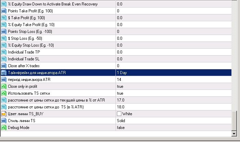Click icon beside Стиль линии TS
Viewport: 240px width, 142px height.
(4, 121)
